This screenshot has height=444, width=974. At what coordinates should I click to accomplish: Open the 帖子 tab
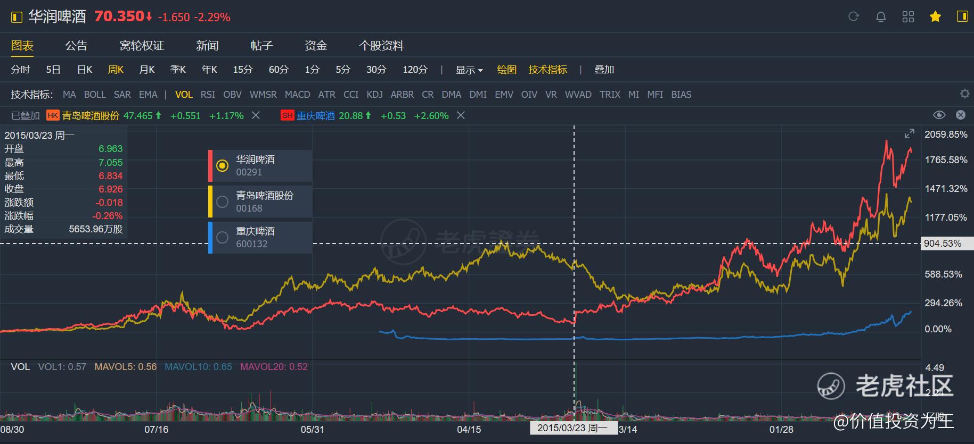click(261, 46)
